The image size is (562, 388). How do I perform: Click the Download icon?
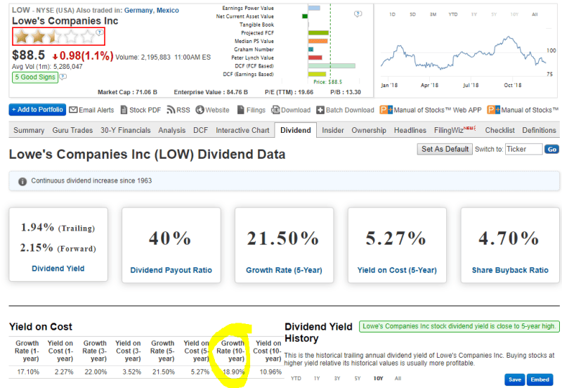pos(275,110)
